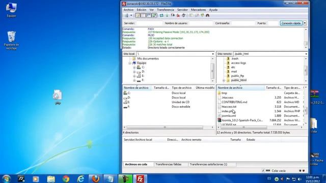The image size is (326, 183).
Task: Click the reconnect to last server icon
Action: pyautogui.click(x=183, y=16)
